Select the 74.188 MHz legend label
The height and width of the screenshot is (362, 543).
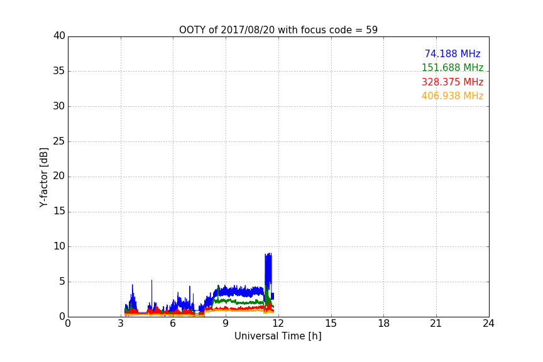click(x=452, y=53)
